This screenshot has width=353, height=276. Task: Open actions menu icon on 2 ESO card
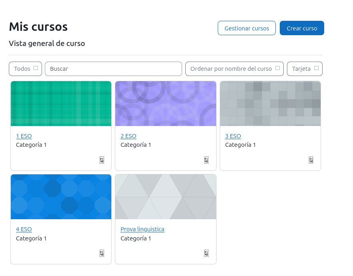point(206,160)
